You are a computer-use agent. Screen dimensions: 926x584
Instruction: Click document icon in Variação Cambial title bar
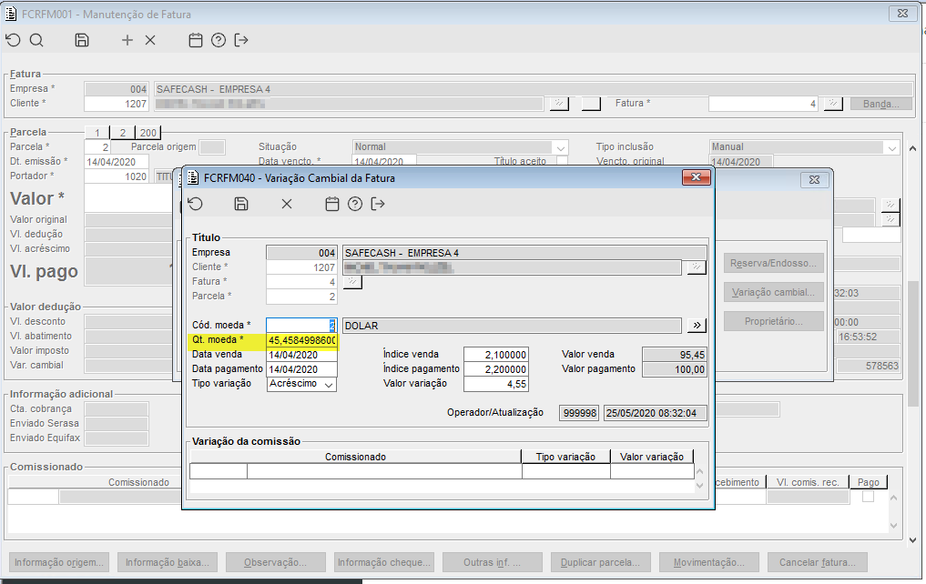[192, 177]
